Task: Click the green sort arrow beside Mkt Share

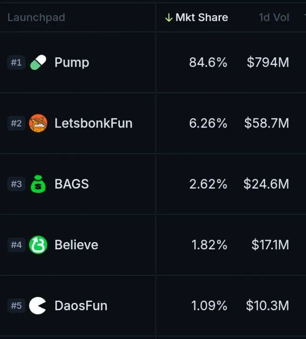Action: pyautogui.click(x=169, y=17)
